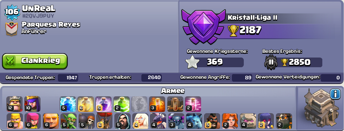Viewport: 344px width, 131px height.
Task: Tap the Lightning spell icon
Action: [x=68, y=104]
